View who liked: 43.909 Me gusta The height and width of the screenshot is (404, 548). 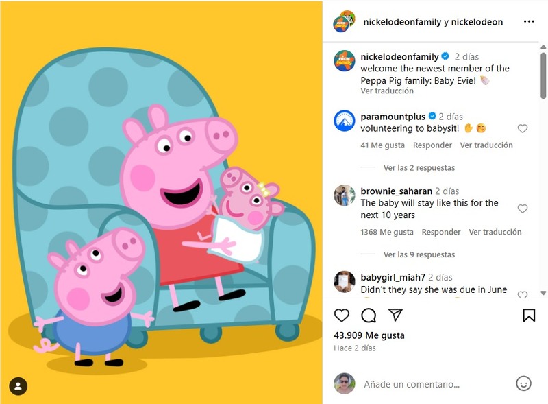[x=369, y=335]
